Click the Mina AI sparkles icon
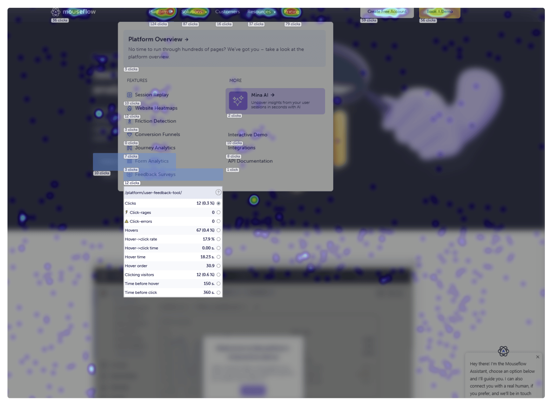This screenshot has height=406, width=553. pos(238,101)
